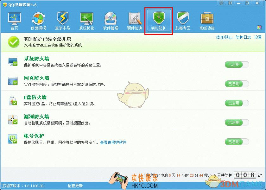Toggle 网页防火墙 已启用 switch
266x190 pixels.
click(x=237, y=84)
